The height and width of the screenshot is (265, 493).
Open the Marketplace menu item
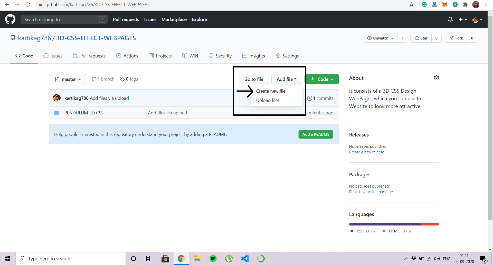[x=174, y=19]
